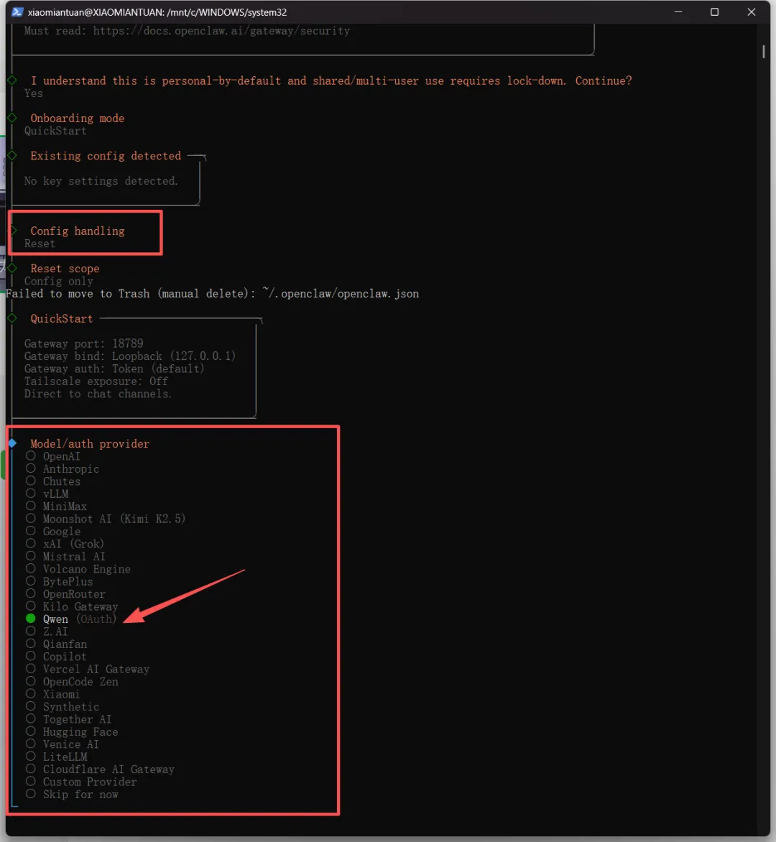Select Z.AI provider option

(47, 631)
